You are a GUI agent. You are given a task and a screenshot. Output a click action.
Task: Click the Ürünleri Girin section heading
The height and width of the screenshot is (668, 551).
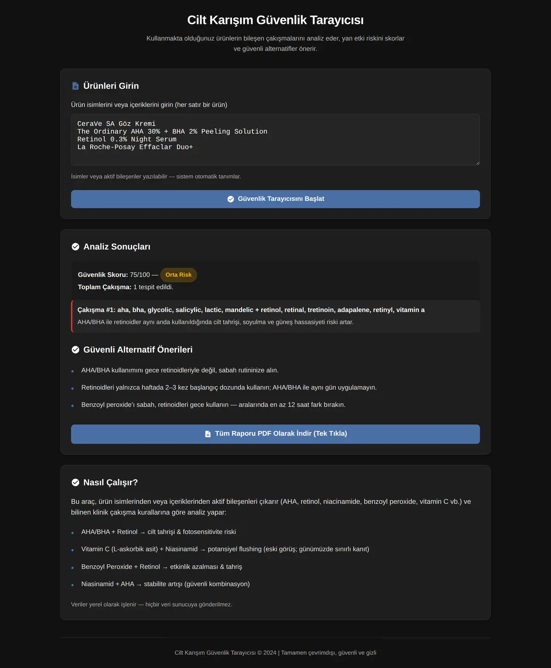pos(111,86)
